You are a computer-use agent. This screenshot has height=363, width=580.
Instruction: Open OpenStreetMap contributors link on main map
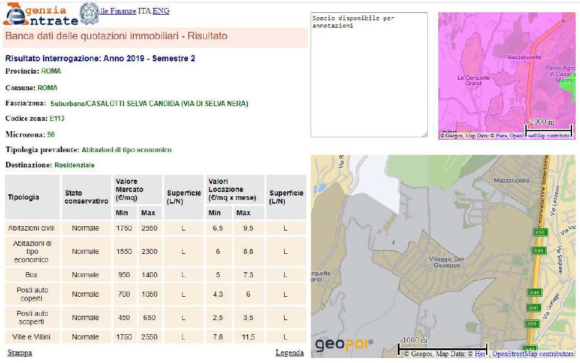tap(533, 354)
